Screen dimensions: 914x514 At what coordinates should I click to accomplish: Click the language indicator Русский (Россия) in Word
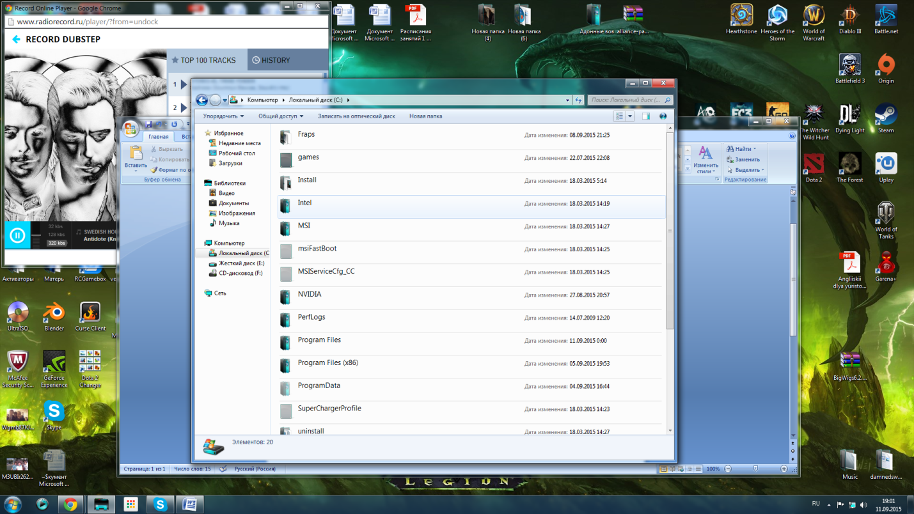[255, 469]
